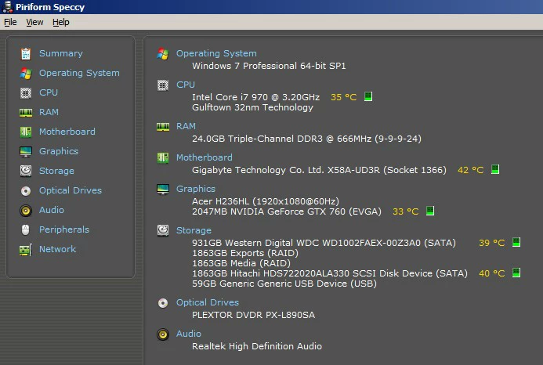Click the Motherboard icon in sidebar
This screenshot has height=365, width=543.
click(x=26, y=132)
